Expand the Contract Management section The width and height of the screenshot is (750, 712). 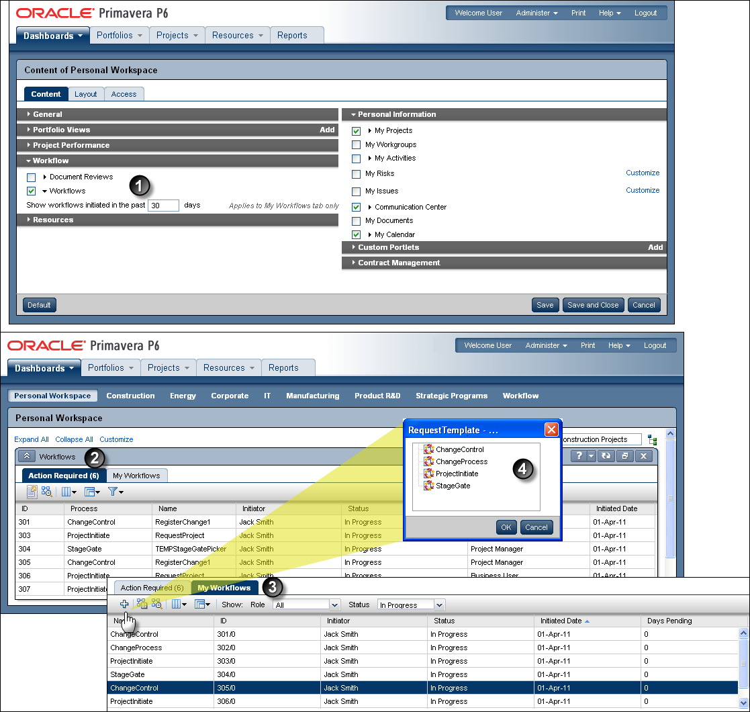point(504,263)
